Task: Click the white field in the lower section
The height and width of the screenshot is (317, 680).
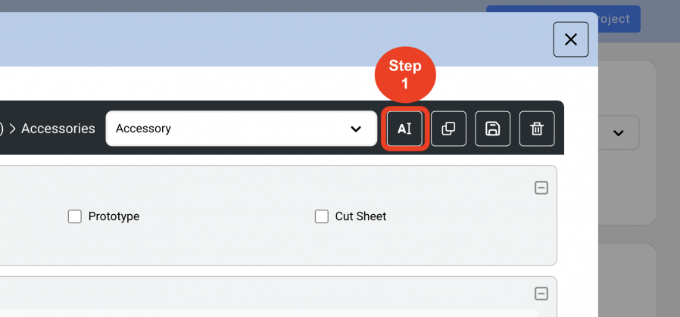Action: [x=269, y=312]
